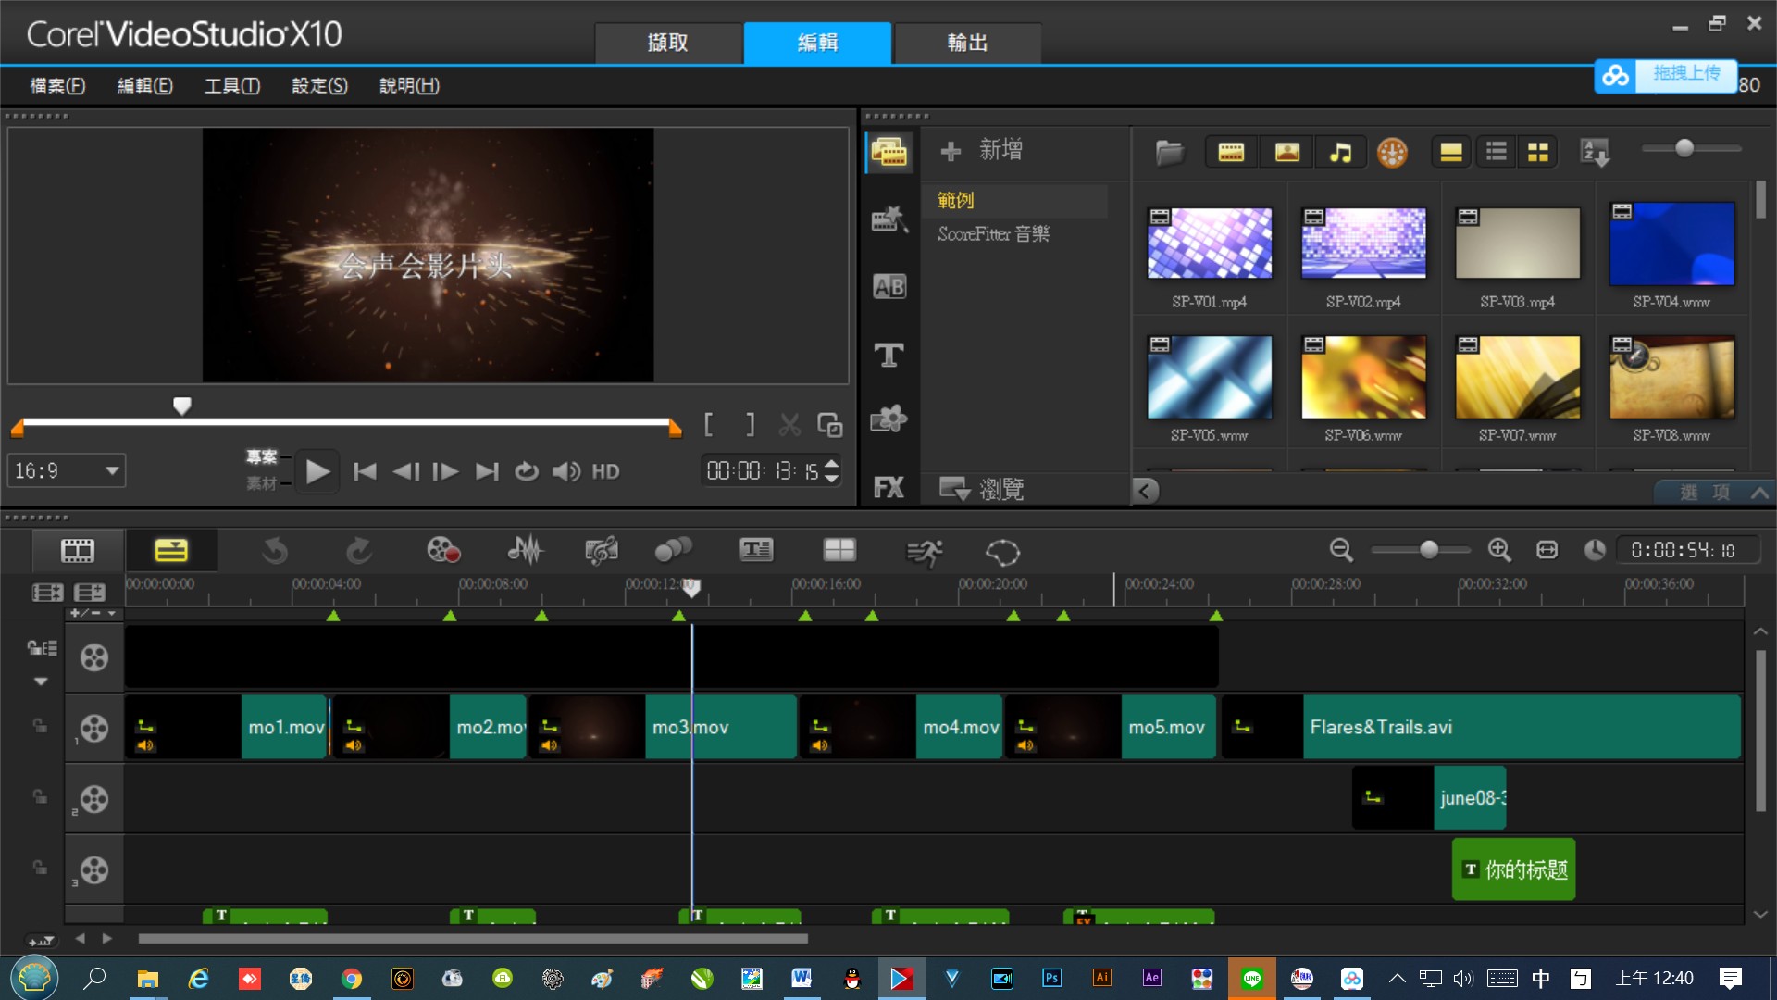The image size is (1777, 1000).
Task: Switch to Storyboard view
Action: point(78,551)
